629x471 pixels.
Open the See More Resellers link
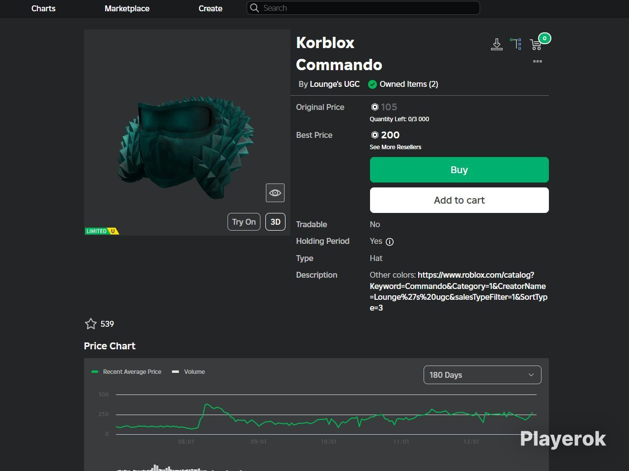pos(396,147)
